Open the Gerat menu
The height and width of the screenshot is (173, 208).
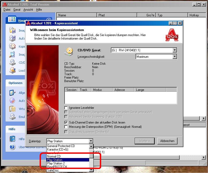coord(17,10)
